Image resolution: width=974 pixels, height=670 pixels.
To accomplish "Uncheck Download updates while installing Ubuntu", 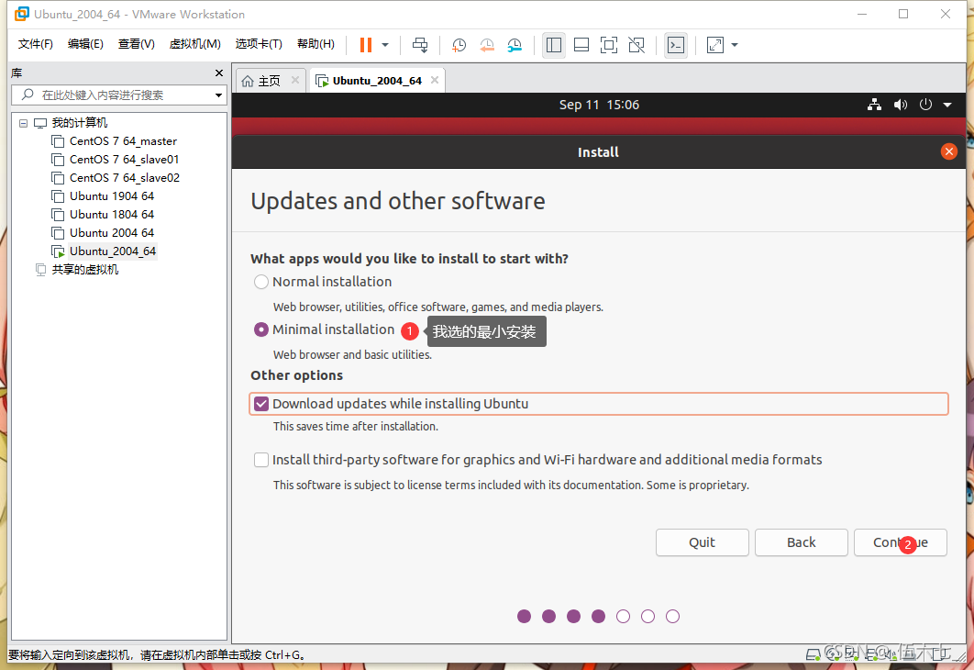I will pos(261,404).
